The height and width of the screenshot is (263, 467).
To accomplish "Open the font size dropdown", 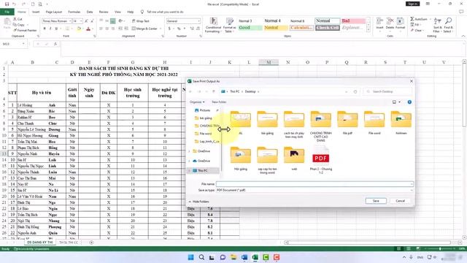I will (x=81, y=21).
